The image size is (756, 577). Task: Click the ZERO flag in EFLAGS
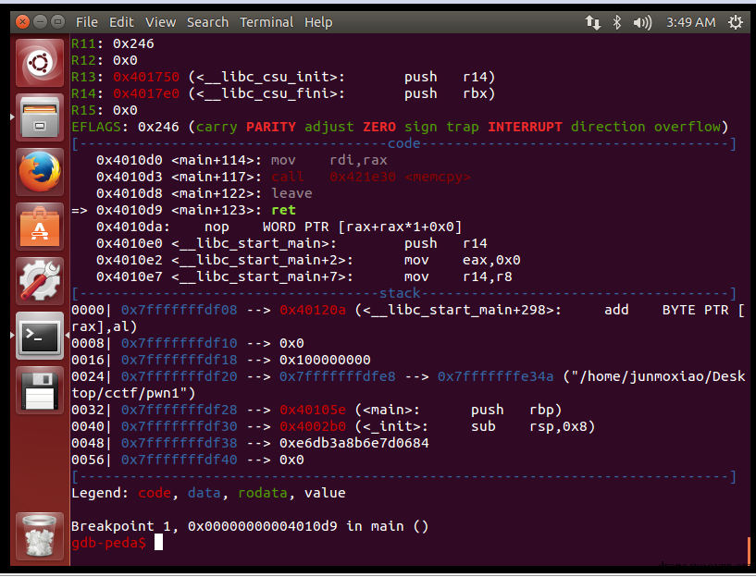379,127
